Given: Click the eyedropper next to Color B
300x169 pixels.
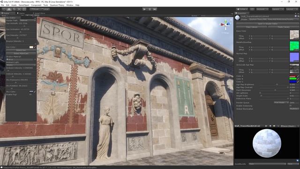Looking at the screenshot, I should tap(298, 79).
